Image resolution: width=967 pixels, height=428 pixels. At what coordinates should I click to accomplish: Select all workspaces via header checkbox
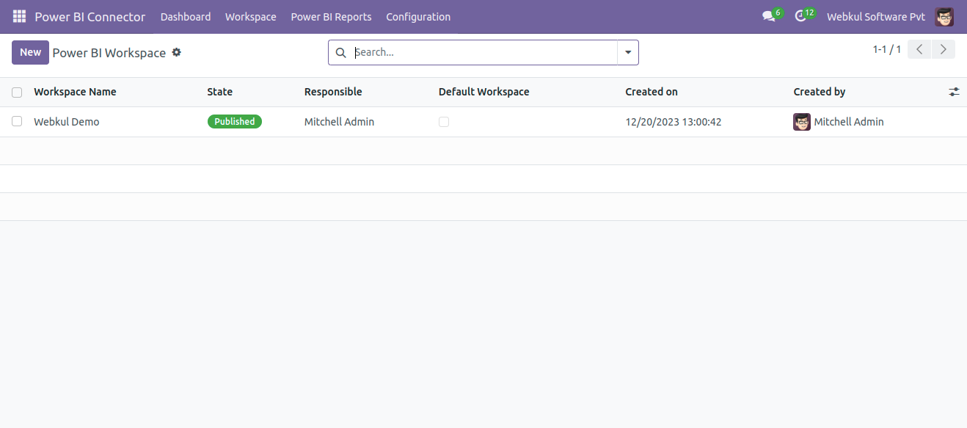(16, 92)
